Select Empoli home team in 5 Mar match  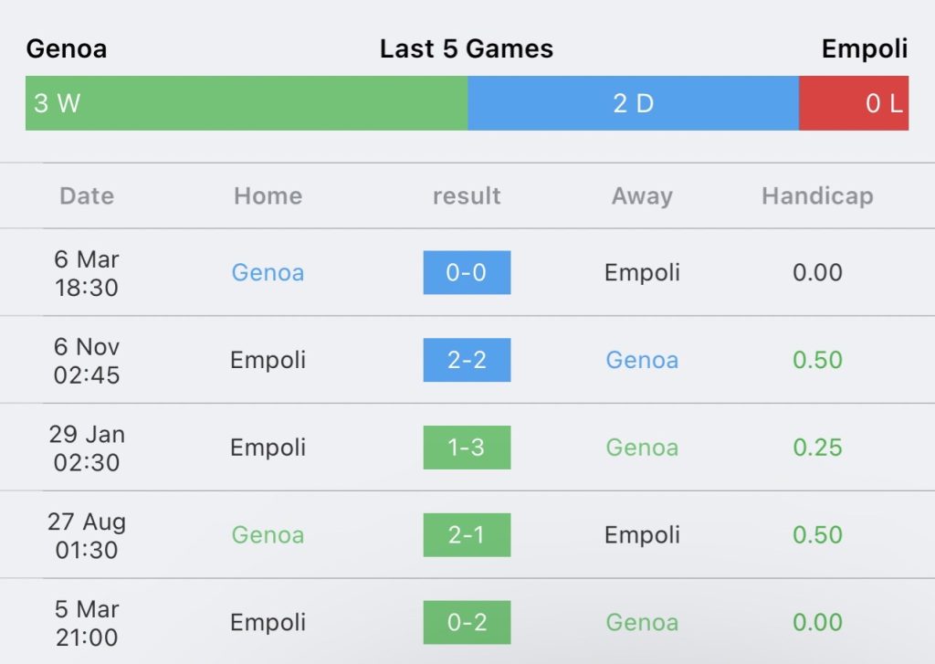click(x=268, y=622)
